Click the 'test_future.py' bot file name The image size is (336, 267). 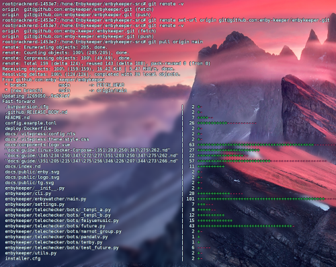[x=62, y=247]
